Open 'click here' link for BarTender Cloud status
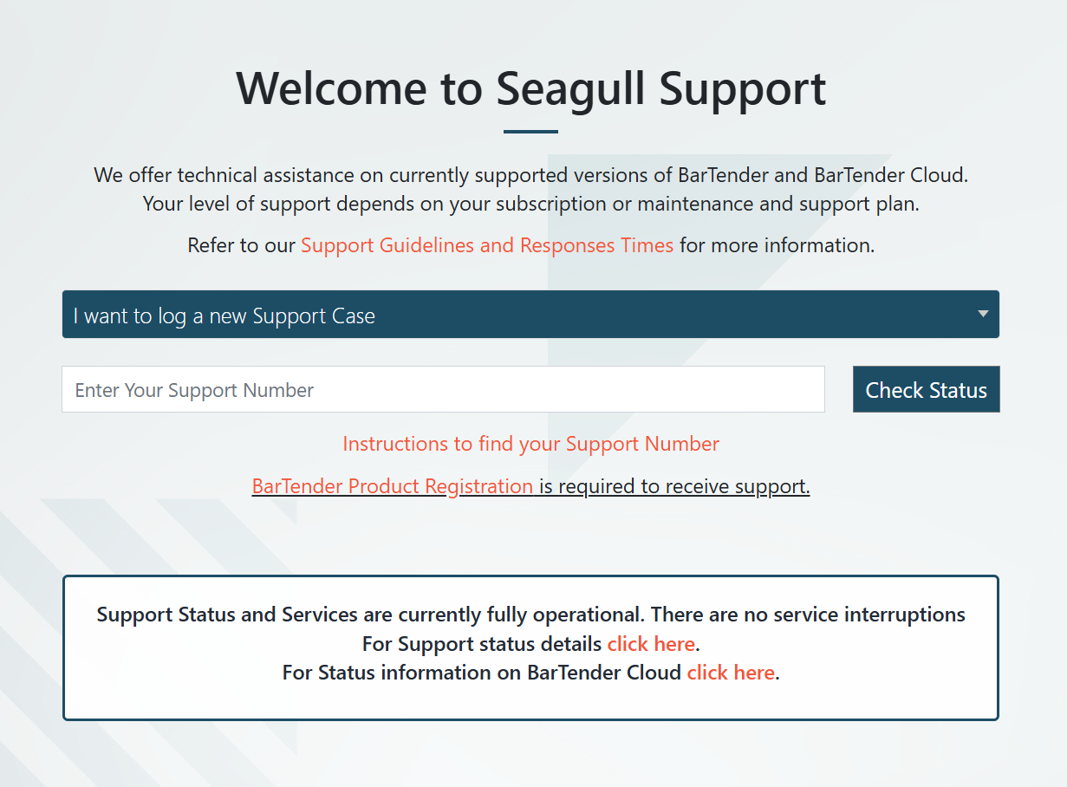 731,673
